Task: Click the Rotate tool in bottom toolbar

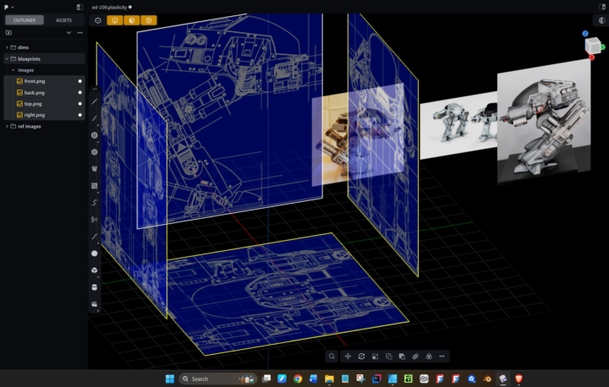Action: click(x=361, y=357)
